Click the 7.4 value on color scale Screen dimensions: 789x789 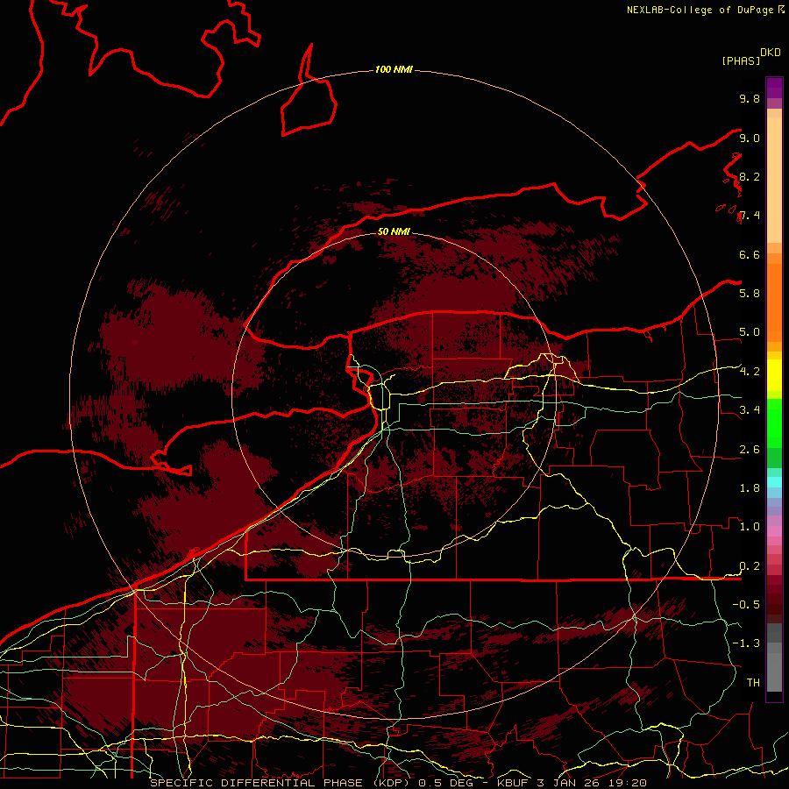point(750,216)
